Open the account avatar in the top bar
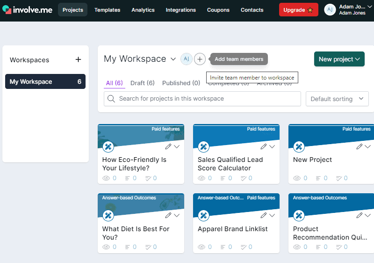Viewport: 374px width, 263px height. tap(330, 10)
